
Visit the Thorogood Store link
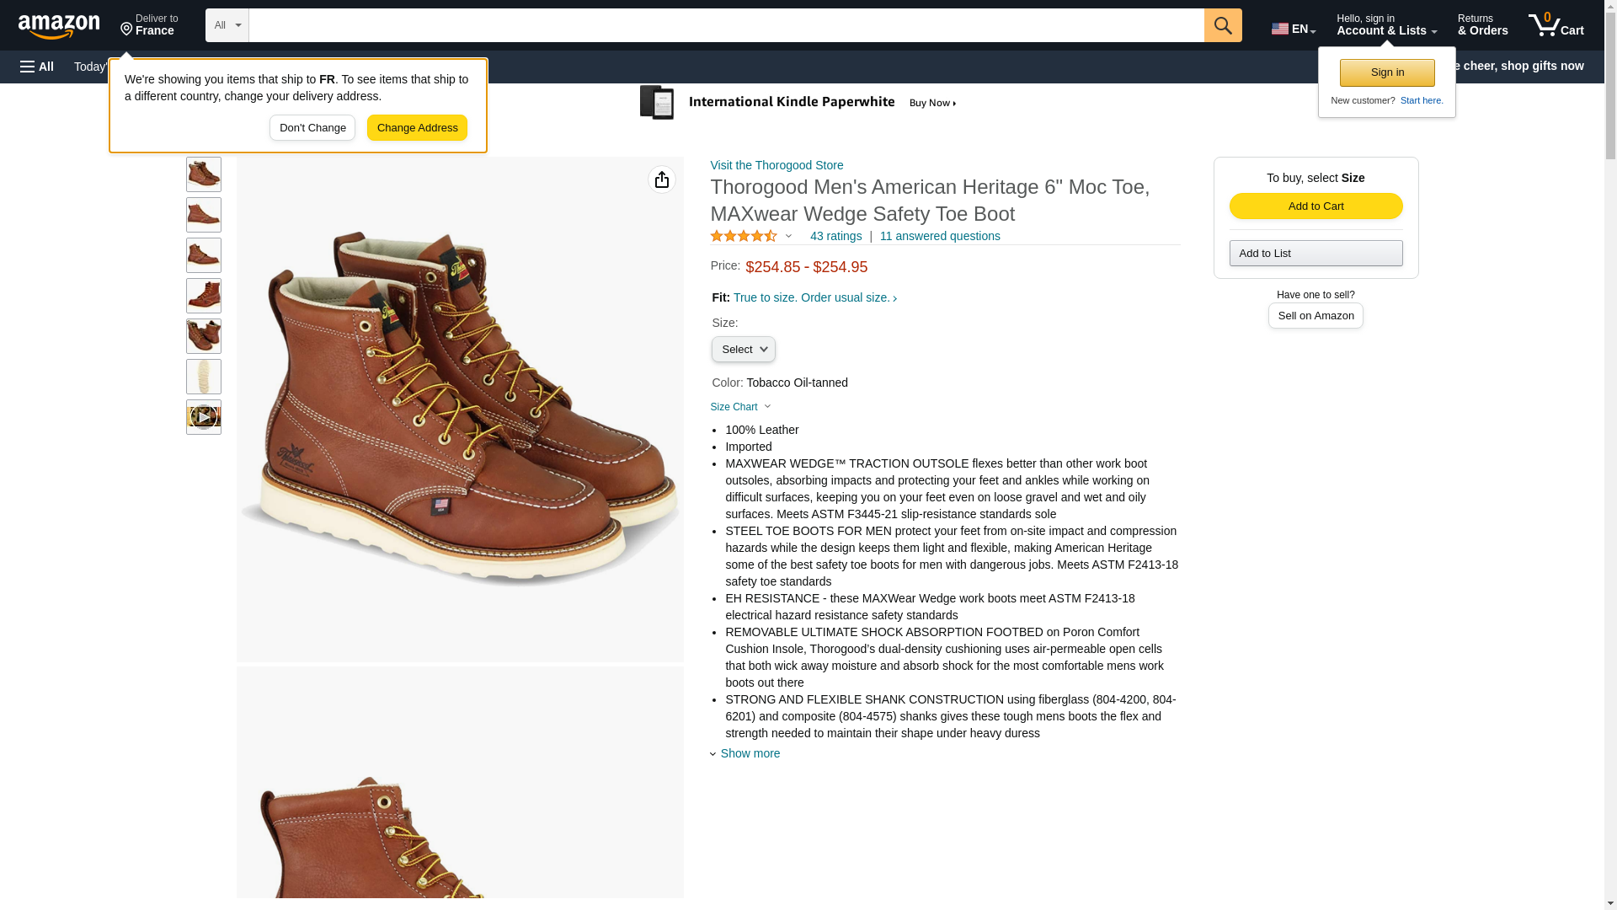click(776, 165)
